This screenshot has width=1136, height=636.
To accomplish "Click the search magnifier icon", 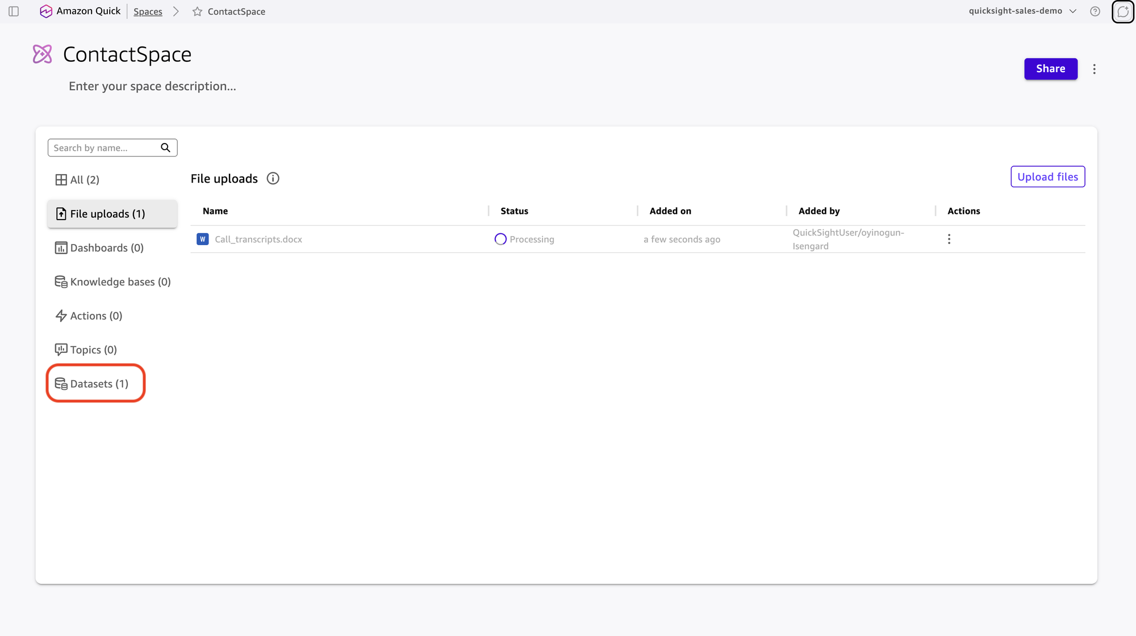I will pyautogui.click(x=165, y=148).
